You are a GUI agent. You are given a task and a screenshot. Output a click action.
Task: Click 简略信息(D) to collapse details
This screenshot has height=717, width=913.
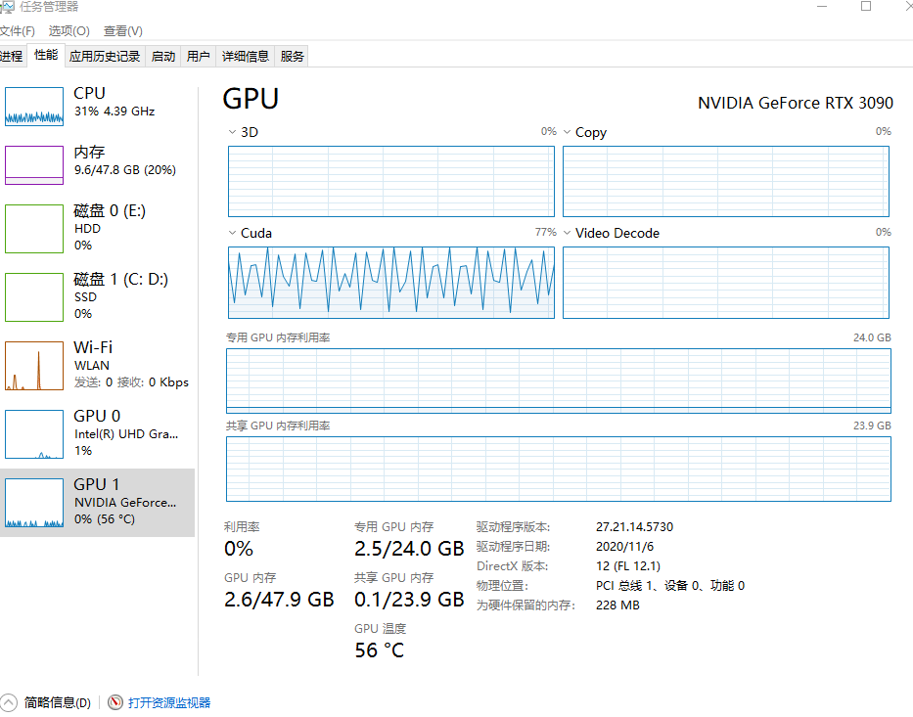coord(58,702)
